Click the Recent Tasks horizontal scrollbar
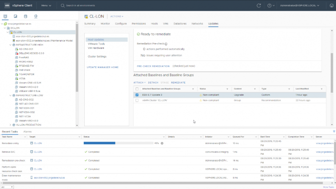The image size is (336, 189). (x=162, y=183)
